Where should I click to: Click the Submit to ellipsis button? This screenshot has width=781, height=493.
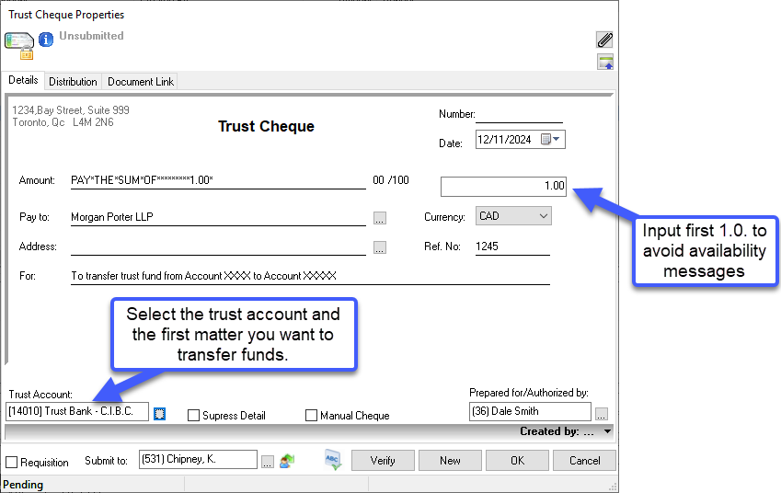click(x=268, y=462)
